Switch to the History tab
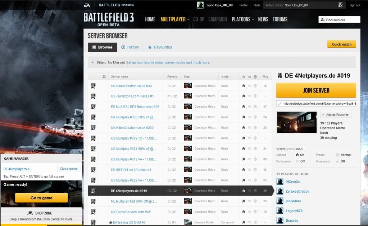The width and height of the screenshot is (368, 226). point(130,47)
